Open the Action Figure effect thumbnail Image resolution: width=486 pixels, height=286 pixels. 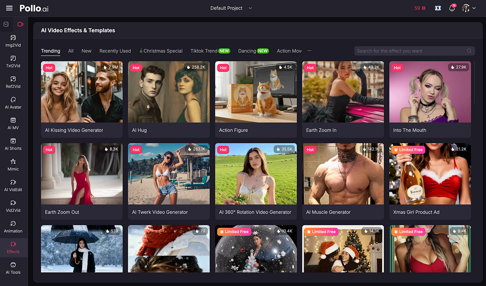click(x=256, y=92)
